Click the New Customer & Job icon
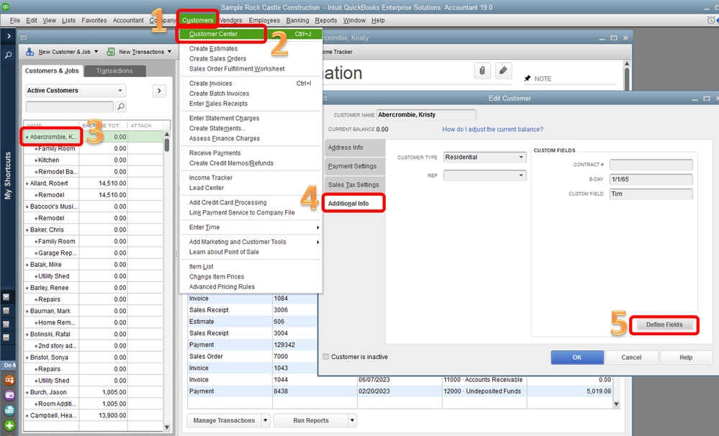Screen dimensions: 719x436 pos(30,52)
